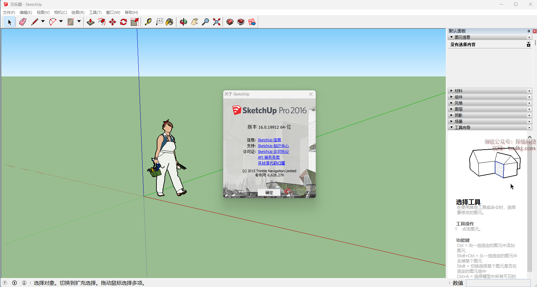Open the line tool dropdown arrow
537x287 pixels.
pyautogui.click(x=43, y=22)
